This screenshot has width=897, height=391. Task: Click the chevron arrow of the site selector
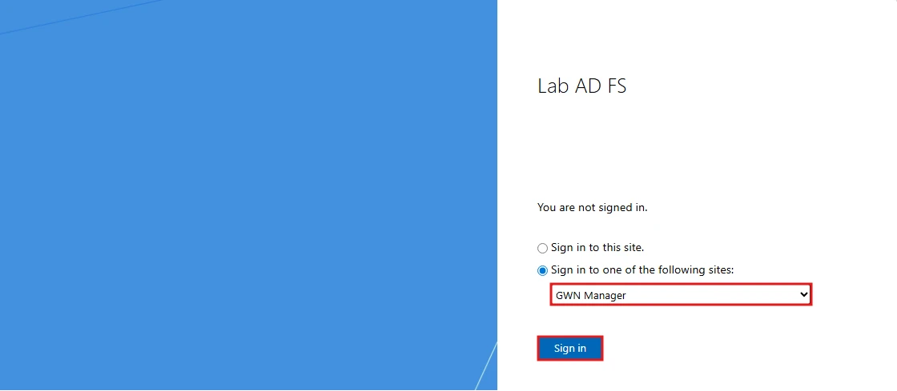(x=804, y=294)
